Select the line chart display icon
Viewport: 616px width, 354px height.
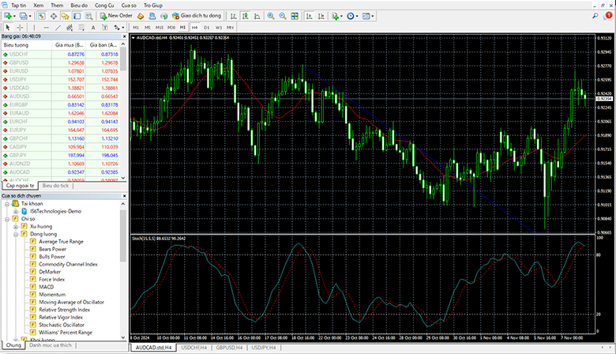(x=257, y=16)
